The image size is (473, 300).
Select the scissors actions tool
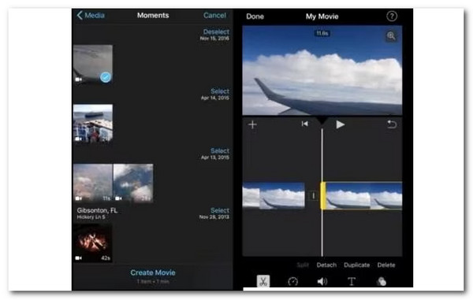(263, 281)
